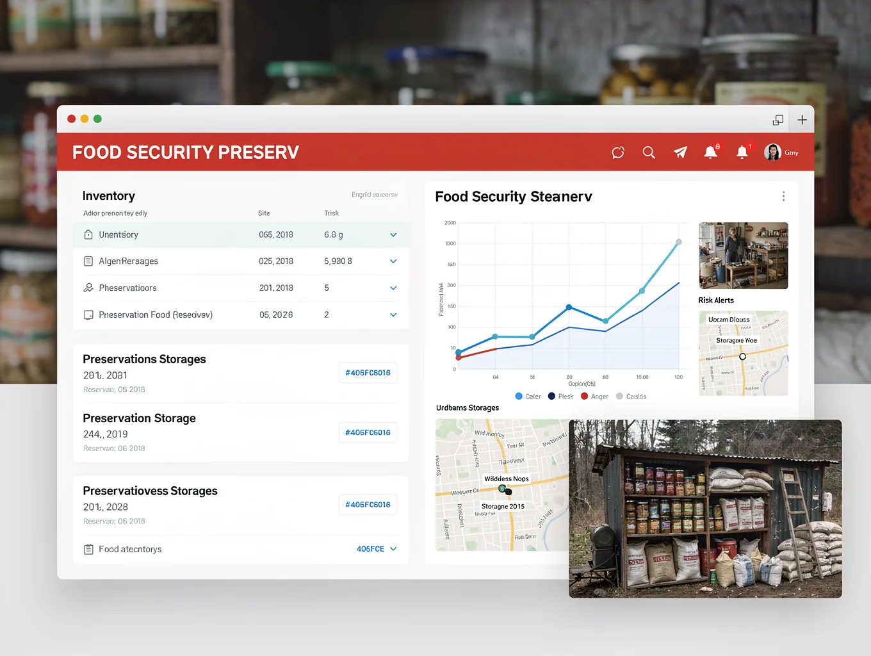The image size is (871, 656).
Task: Expand the Preservation Food row chevron
Action: pos(393,315)
